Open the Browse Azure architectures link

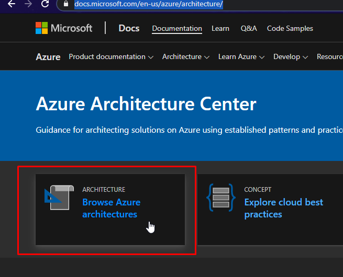pos(111,208)
